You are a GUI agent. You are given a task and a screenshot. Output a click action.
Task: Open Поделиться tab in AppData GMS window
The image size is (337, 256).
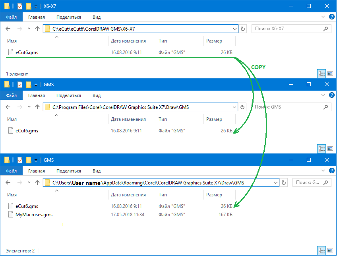coord(69,171)
